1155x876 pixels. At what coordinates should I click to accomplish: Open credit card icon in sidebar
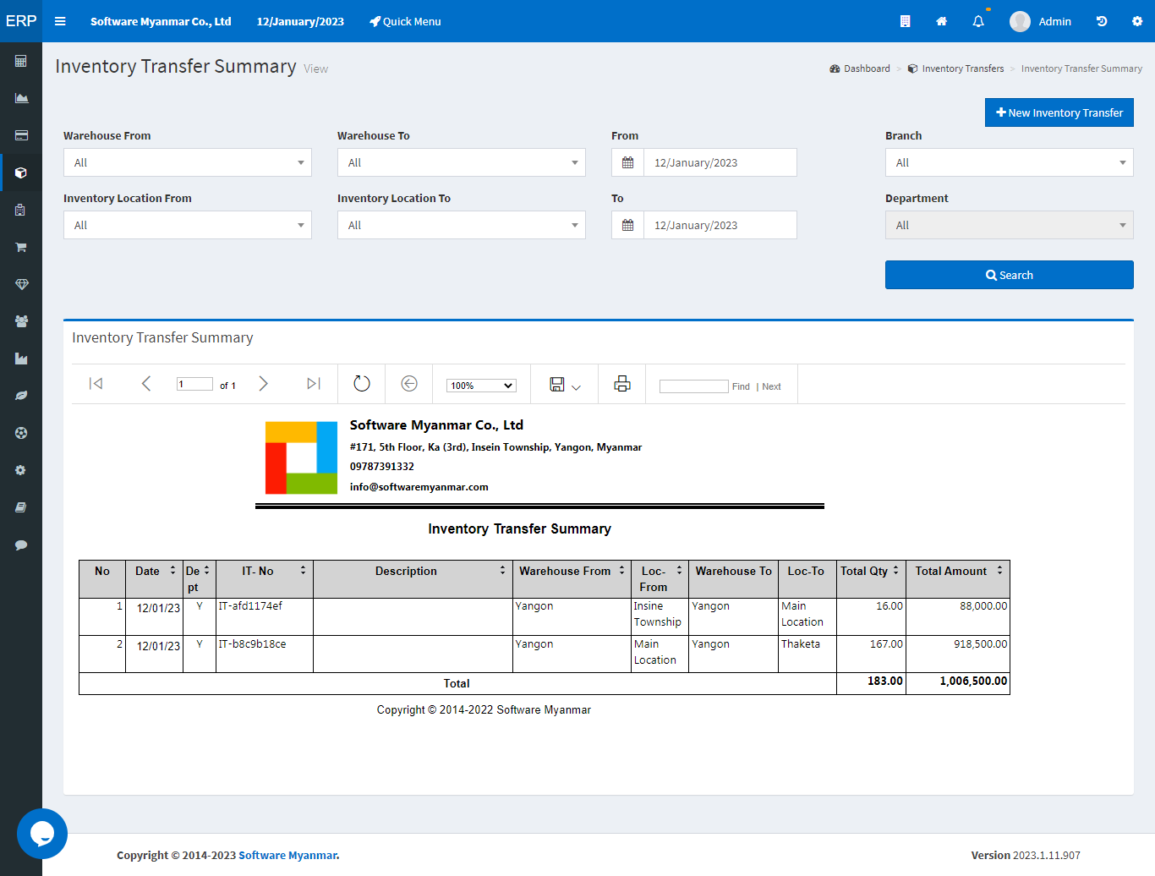coord(21,135)
